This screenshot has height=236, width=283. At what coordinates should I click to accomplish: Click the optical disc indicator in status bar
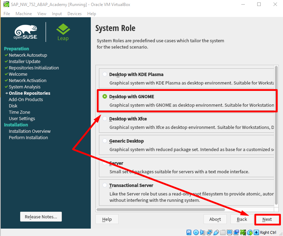click(x=196, y=232)
